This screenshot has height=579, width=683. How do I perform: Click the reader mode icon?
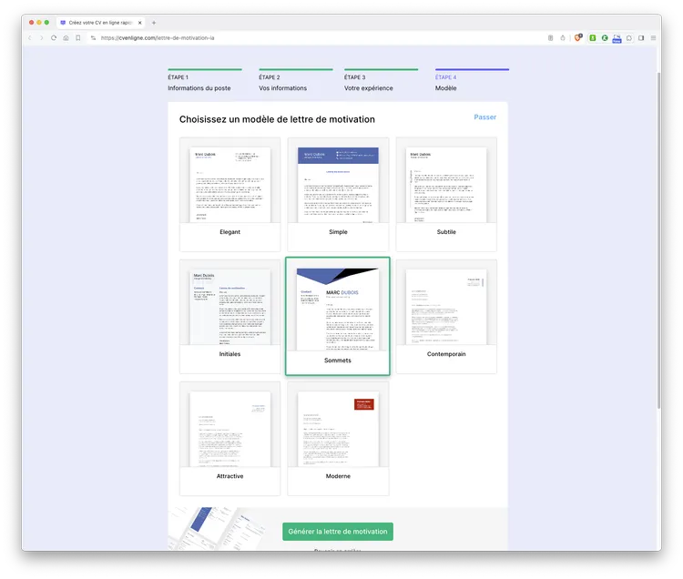point(551,38)
